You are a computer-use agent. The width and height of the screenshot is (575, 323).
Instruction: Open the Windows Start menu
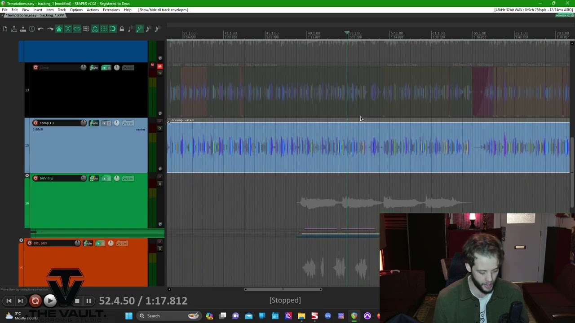click(129, 316)
